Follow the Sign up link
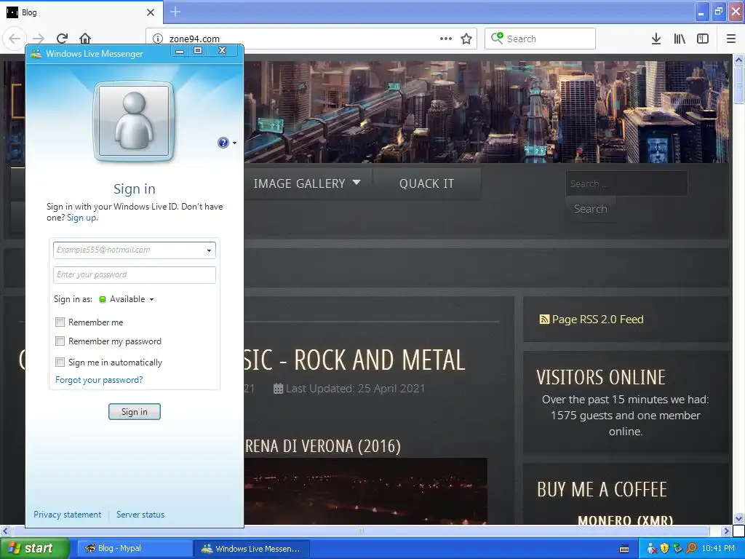Viewport: 745px width, 559px height. (x=81, y=218)
